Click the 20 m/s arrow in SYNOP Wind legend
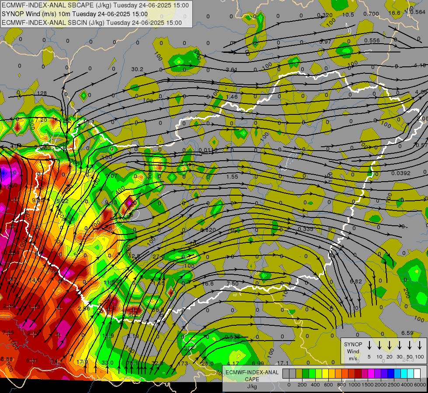The width and height of the screenshot is (428, 393). [x=390, y=345]
